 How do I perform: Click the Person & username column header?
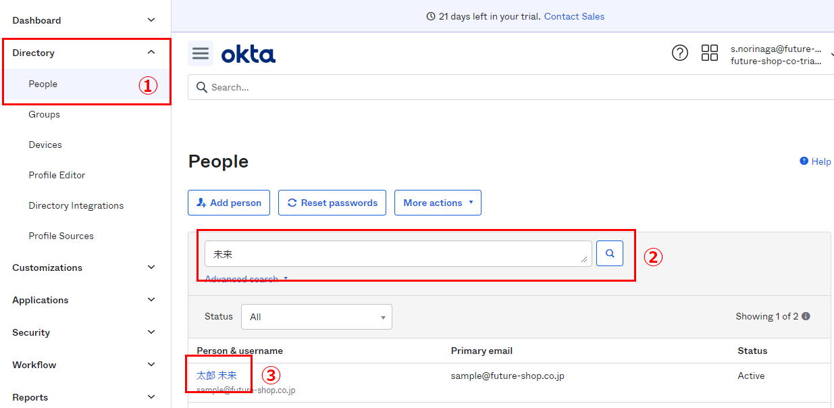(240, 351)
